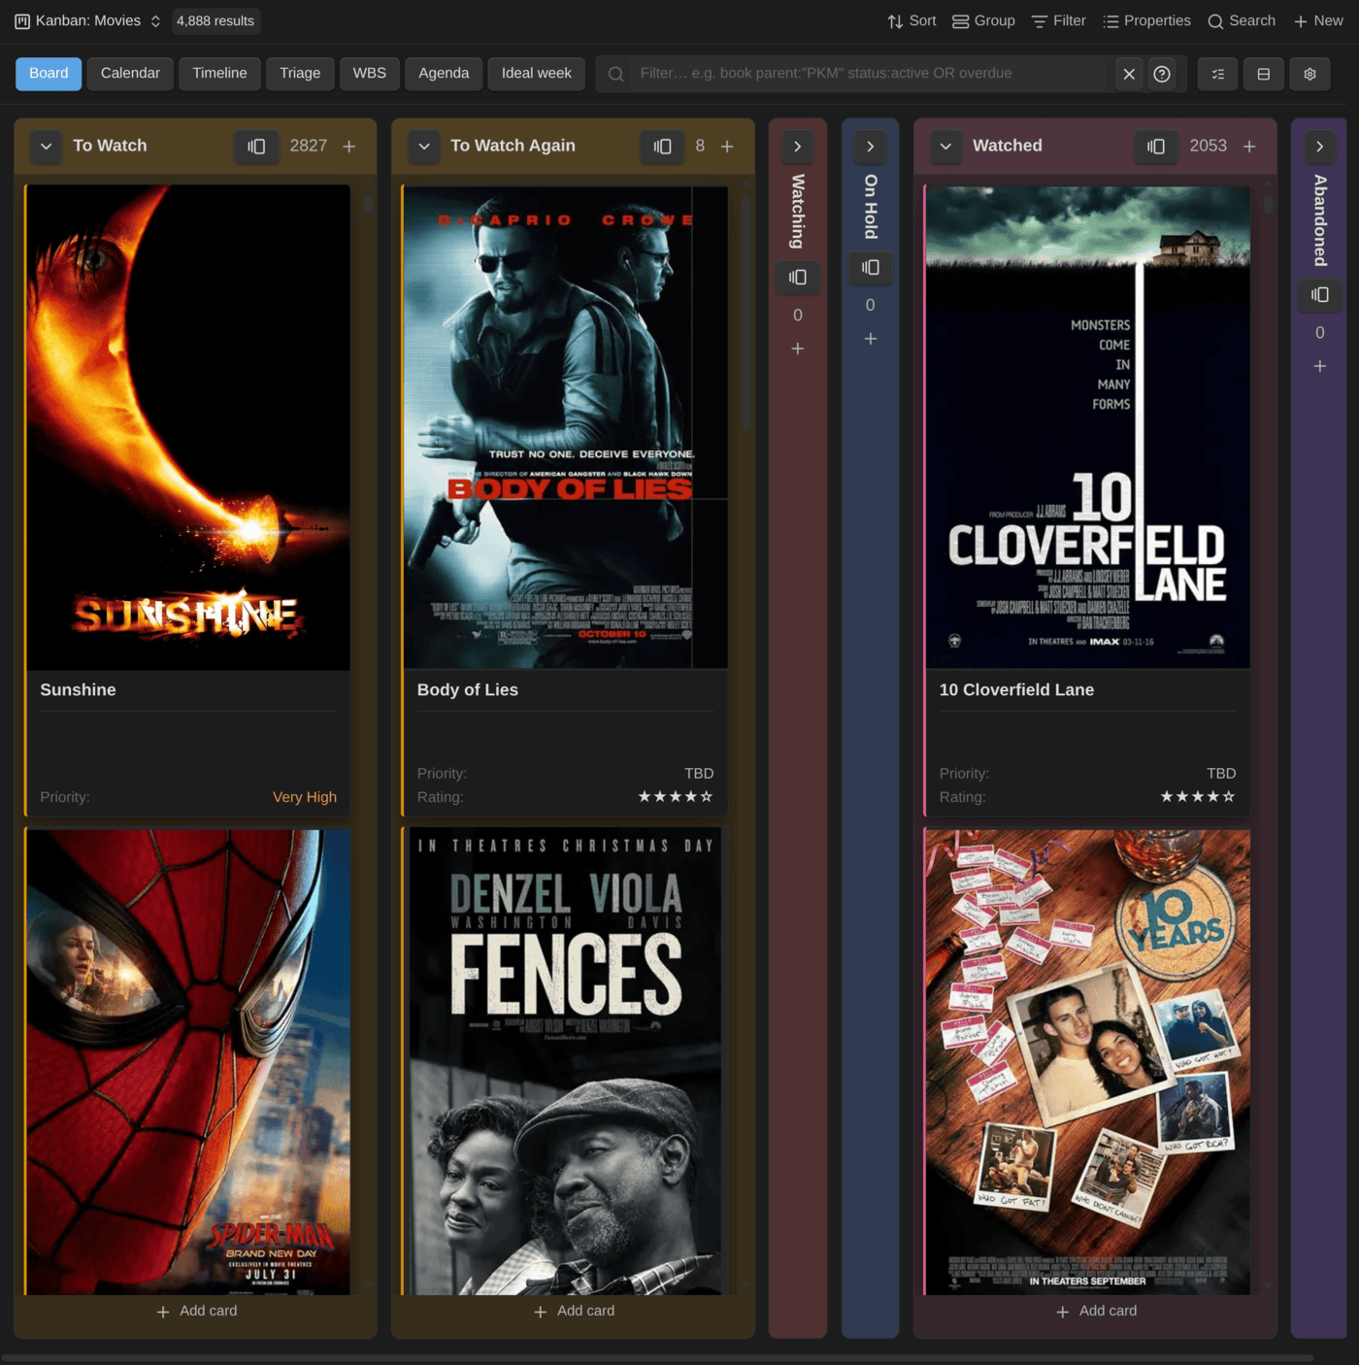
Task: Toggle card layout in To Watch column
Action: point(256,146)
